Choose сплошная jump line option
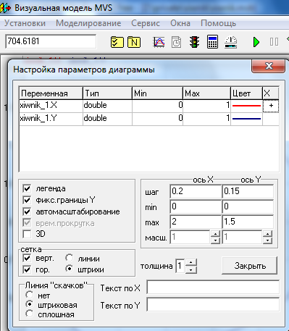 [30, 314]
